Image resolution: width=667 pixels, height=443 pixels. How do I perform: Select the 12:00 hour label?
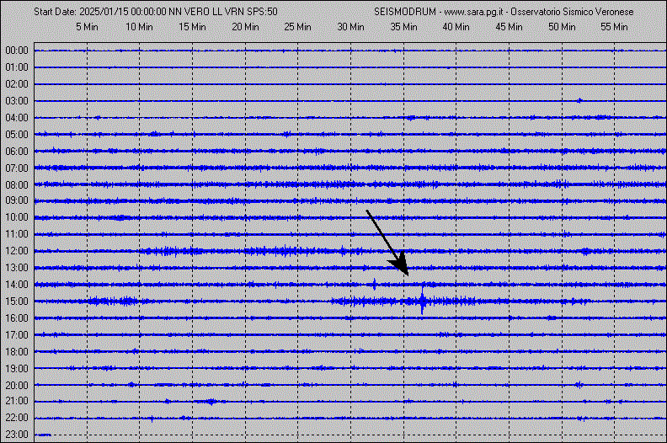[x=17, y=251]
